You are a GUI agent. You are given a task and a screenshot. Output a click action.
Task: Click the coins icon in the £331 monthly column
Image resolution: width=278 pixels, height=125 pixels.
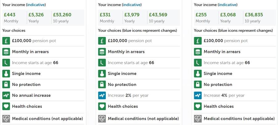point(102,52)
